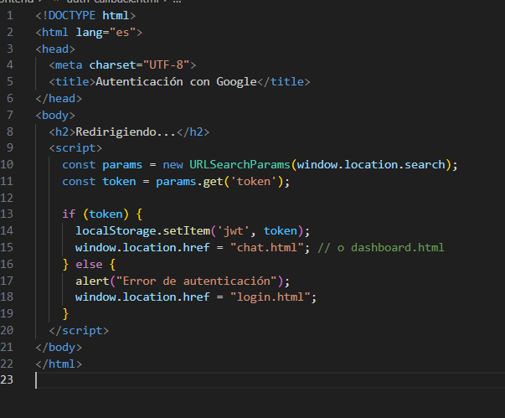The height and width of the screenshot is (418, 505).
Task: Click the closing </html> tag on line 22
Action: click(x=59, y=364)
